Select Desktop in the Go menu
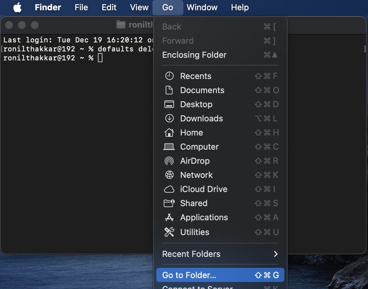The height and width of the screenshot is (289, 368). click(220, 104)
